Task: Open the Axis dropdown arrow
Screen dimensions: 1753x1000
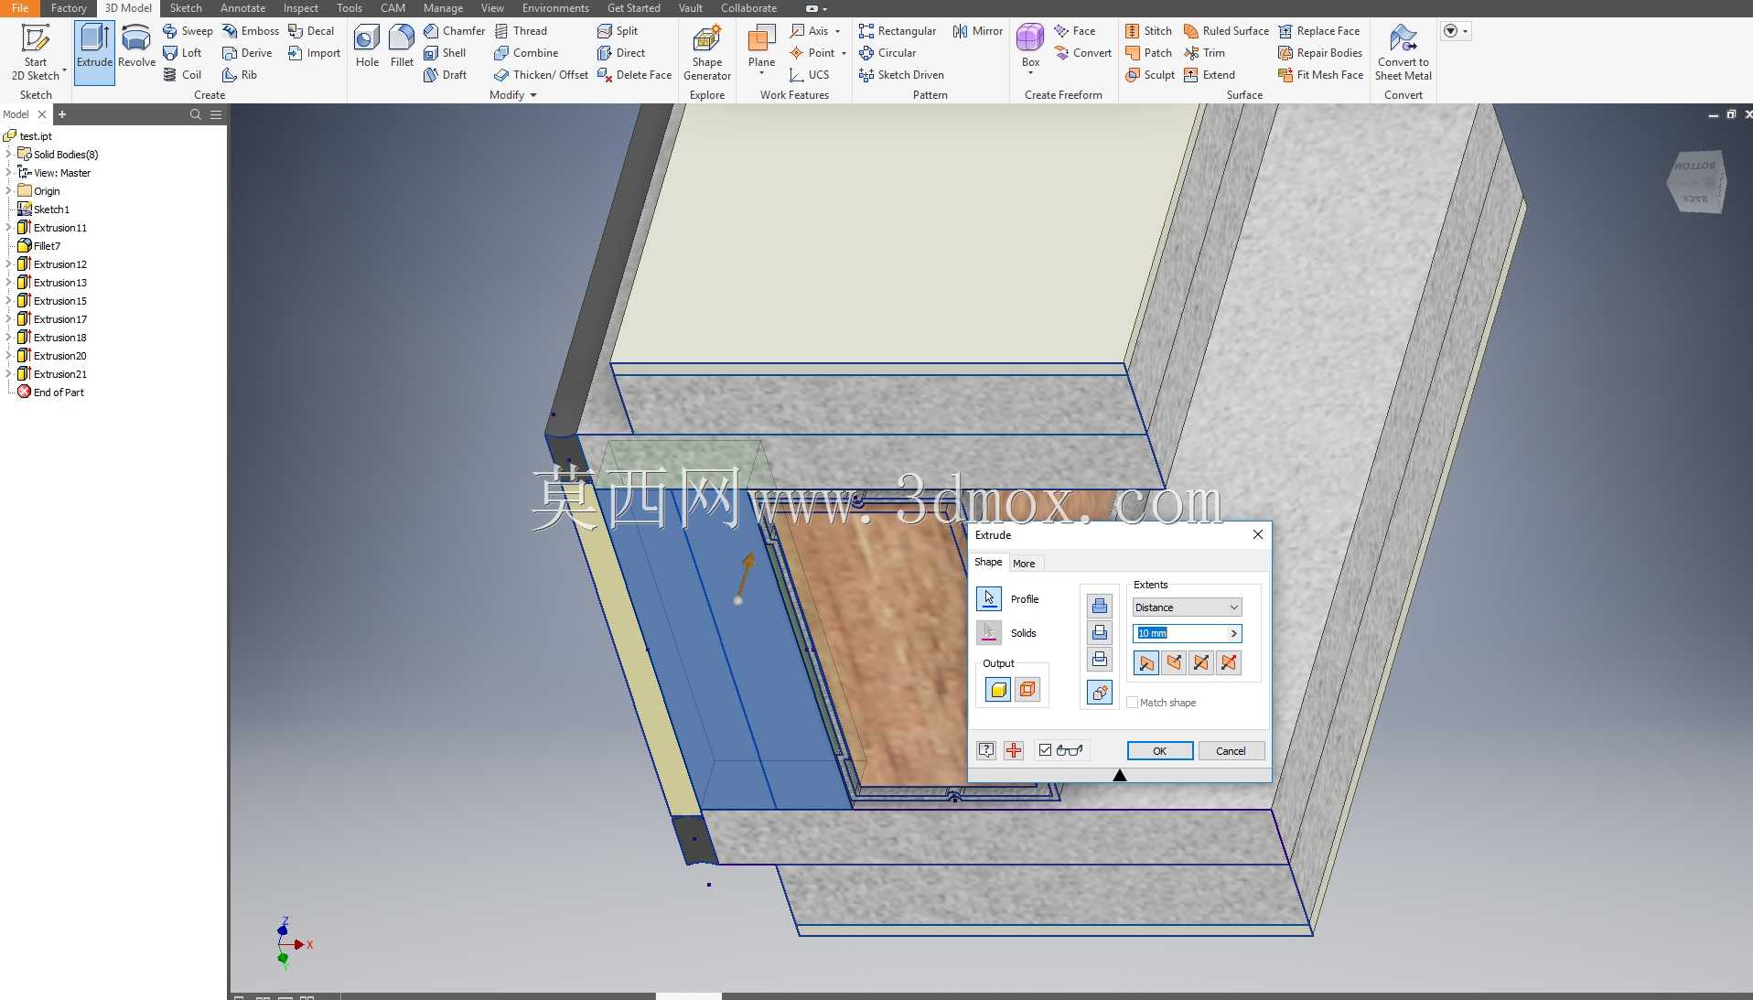Action: [x=837, y=31]
